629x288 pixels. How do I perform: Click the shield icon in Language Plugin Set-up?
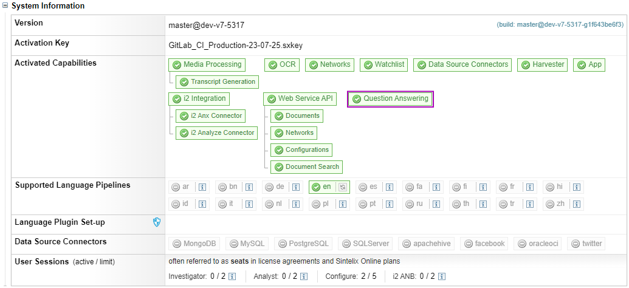click(157, 222)
